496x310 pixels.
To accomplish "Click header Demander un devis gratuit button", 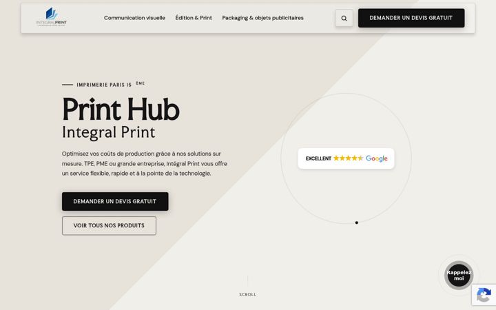I will tap(411, 18).
